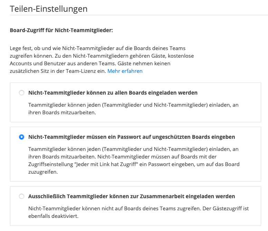Click the description paragraph of the password option
This screenshot has width=268, height=231.
pyautogui.click(x=134, y=161)
